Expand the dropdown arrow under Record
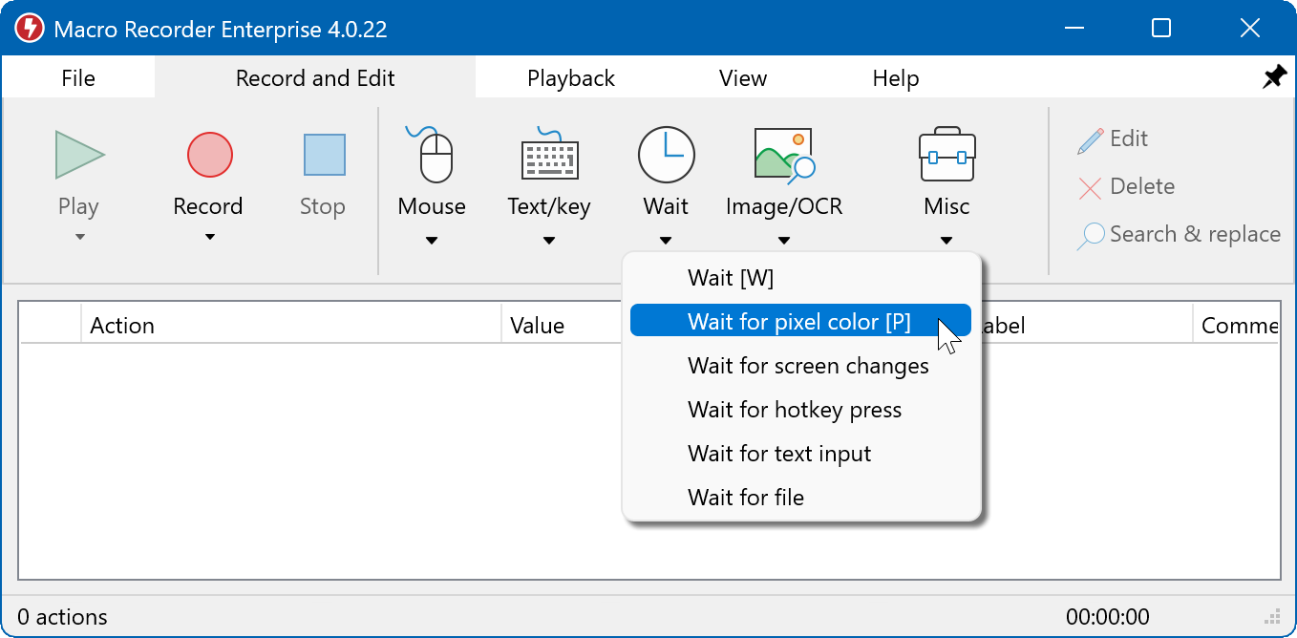The width and height of the screenshot is (1297, 638). click(x=209, y=238)
